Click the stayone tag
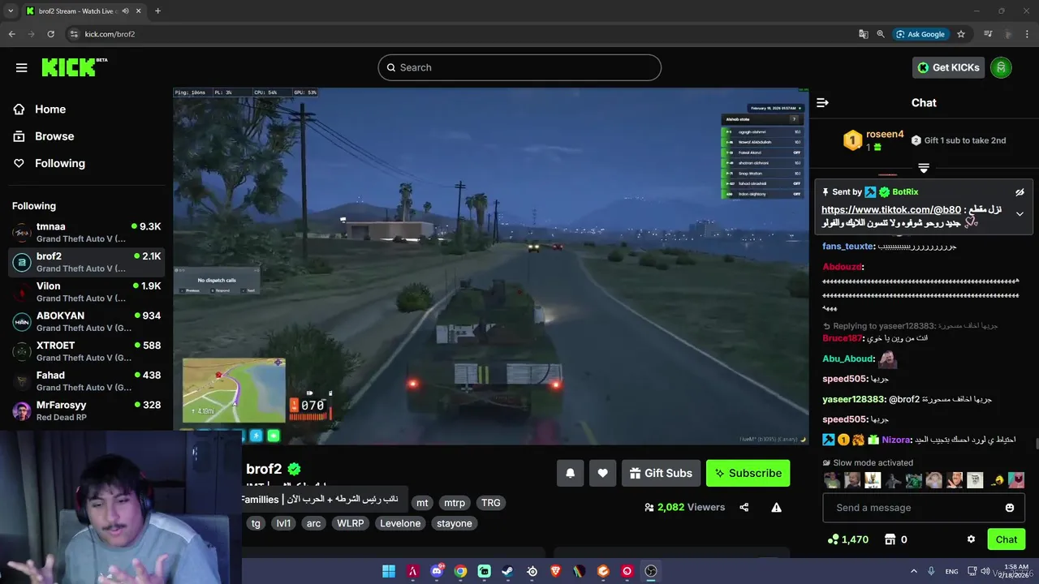 [x=455, y=523]
